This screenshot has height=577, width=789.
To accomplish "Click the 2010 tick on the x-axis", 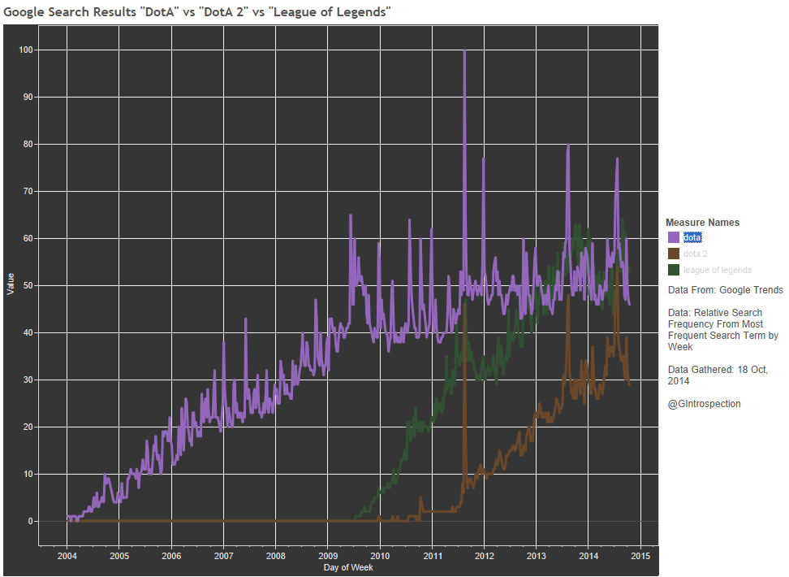I will point(379,556).
